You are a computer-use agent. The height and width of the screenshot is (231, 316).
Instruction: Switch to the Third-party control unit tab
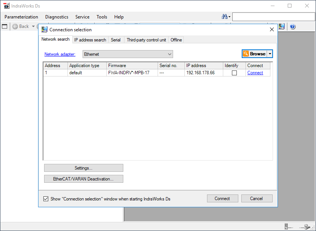coord(146,40)
